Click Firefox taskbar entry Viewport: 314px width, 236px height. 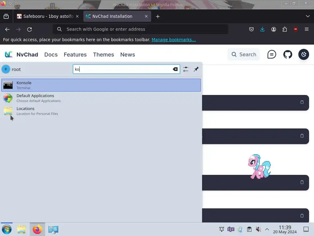[x=37, y=229]
